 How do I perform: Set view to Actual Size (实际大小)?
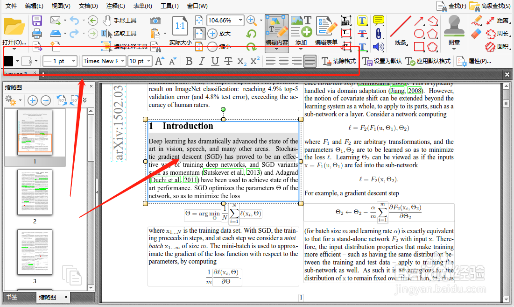pyautogui.click(x=180, y=31)
